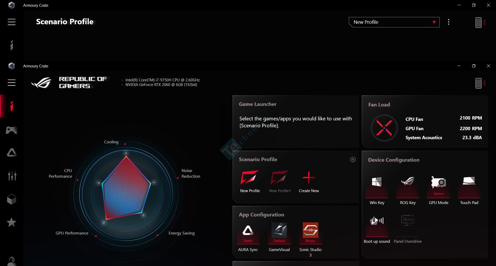The width and height of the screenshot is (496, 266).
Task: Click the Home icon in back window sidebar
Action: pyautogui.click(x=11, y=45)
